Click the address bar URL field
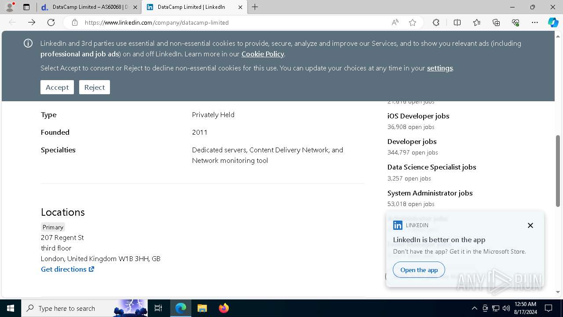Viewport: 563px width, 317px height. [235, 22]
